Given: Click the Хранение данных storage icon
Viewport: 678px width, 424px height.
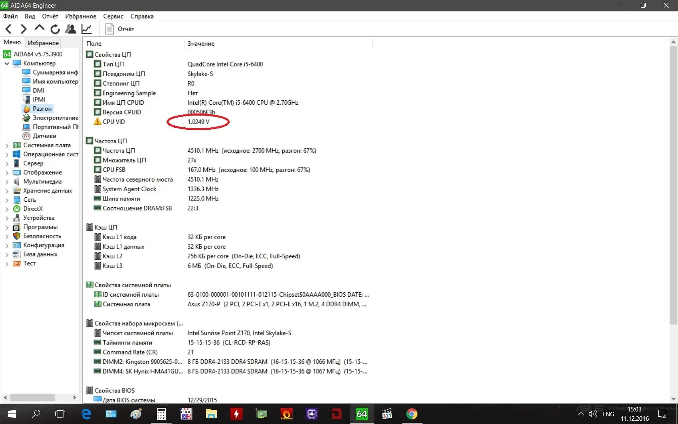Looking at the screenshot, I should tap(17, 190).
